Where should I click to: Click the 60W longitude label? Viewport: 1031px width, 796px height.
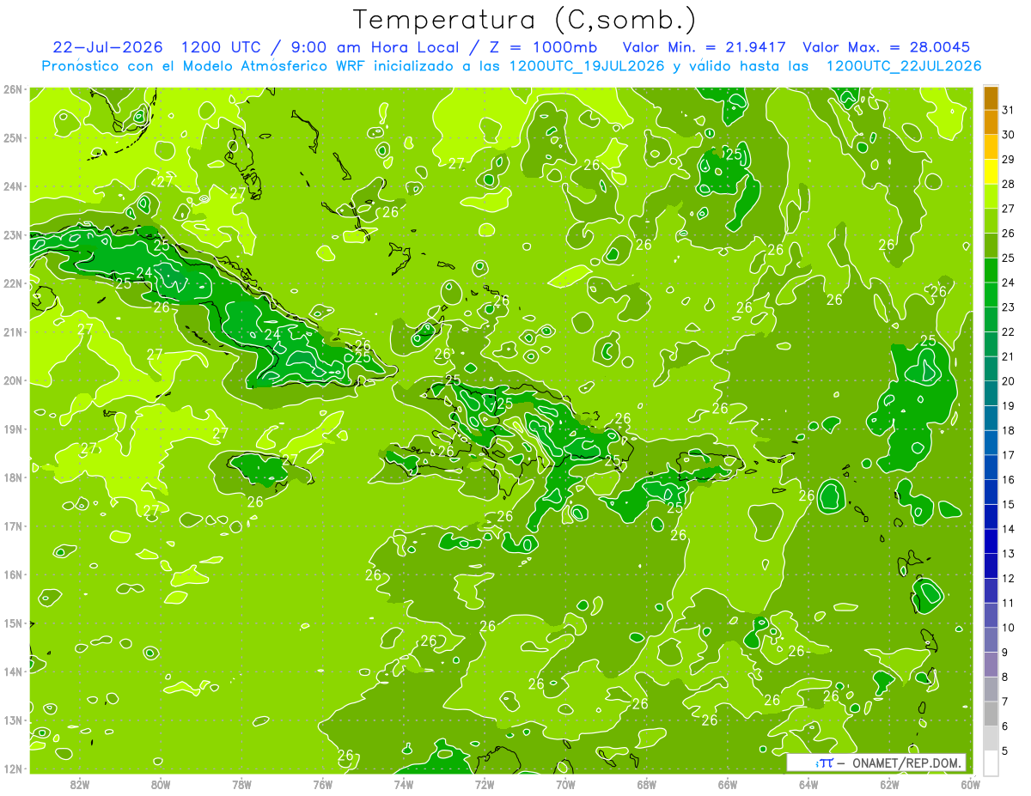(970, 784)
